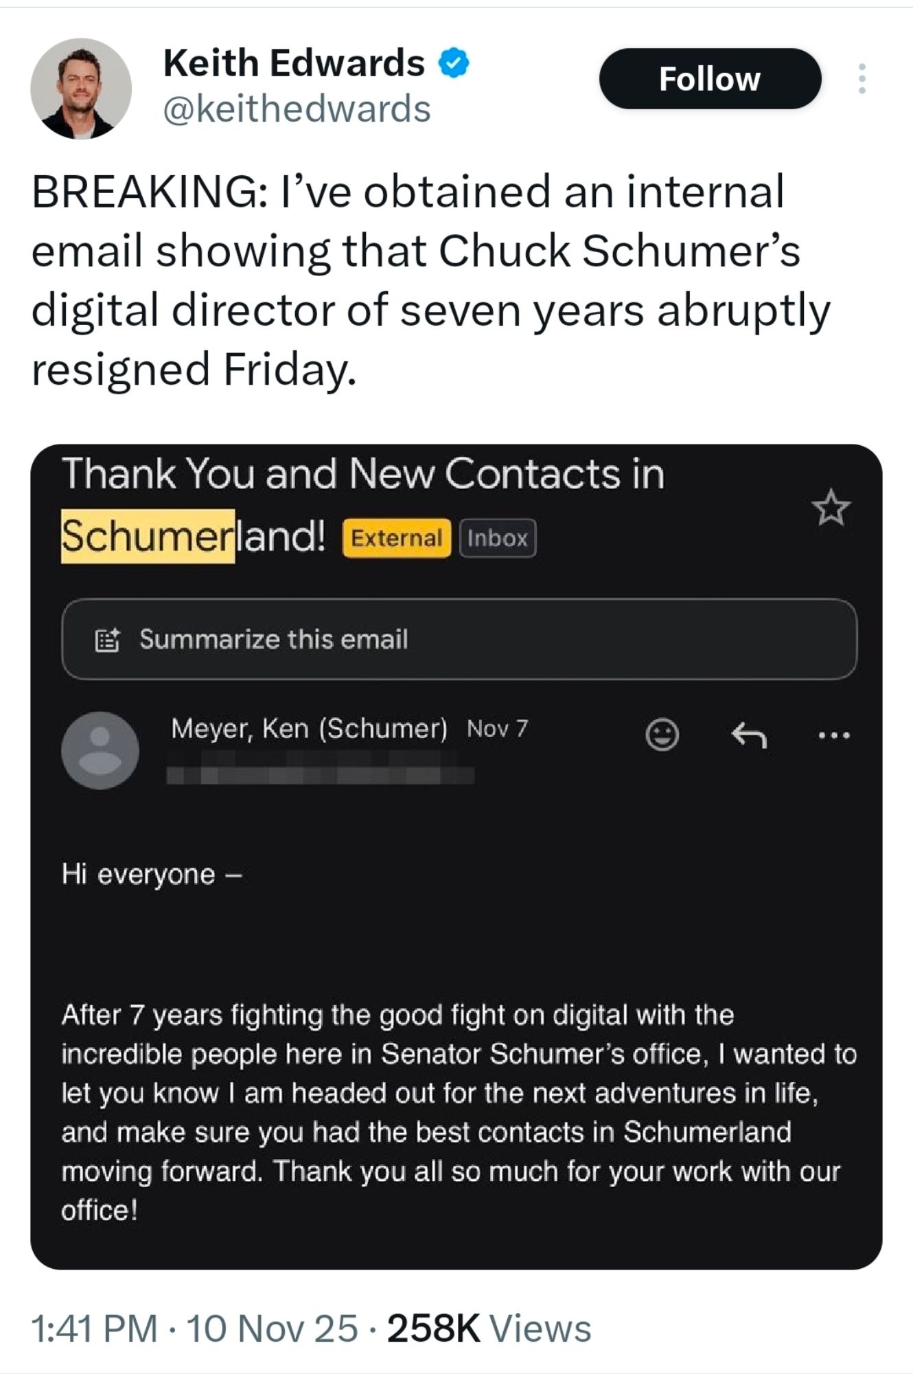Add an emoji reaction to the email
The image size is (913, 1374).
click(662, 735)
